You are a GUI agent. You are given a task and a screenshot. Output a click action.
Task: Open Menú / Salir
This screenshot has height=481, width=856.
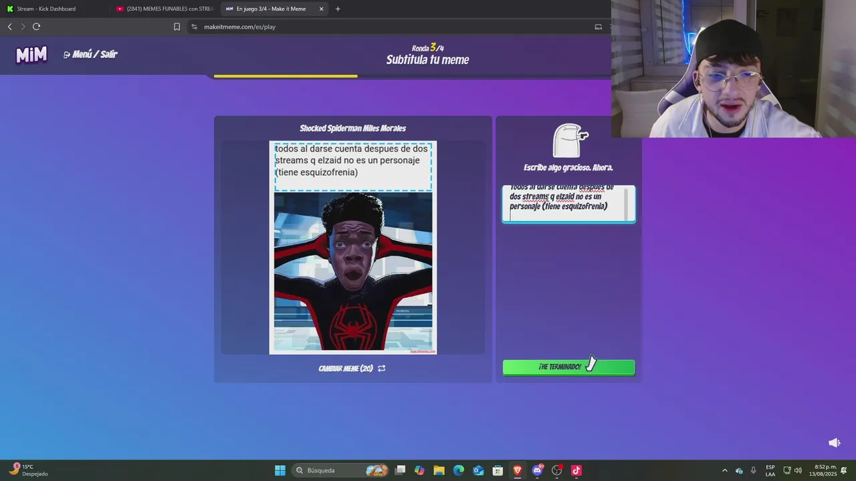[x=90, y=55]
